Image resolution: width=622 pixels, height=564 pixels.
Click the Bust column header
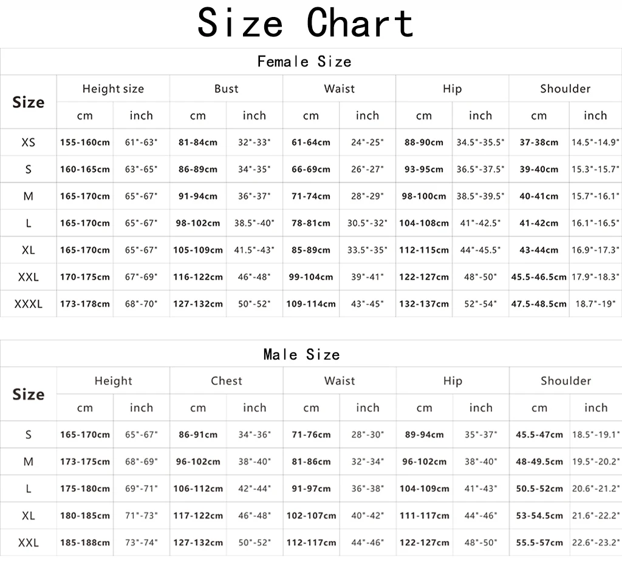click(x=226, y=89)
